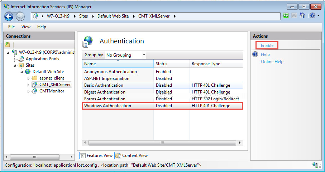325x172 pixels.
Task: Expand the CMTMonitor tree node
Action: click(x=29, y=91)
